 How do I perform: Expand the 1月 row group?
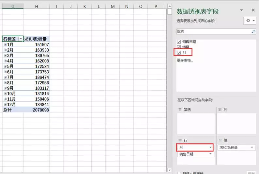point(5,44)
